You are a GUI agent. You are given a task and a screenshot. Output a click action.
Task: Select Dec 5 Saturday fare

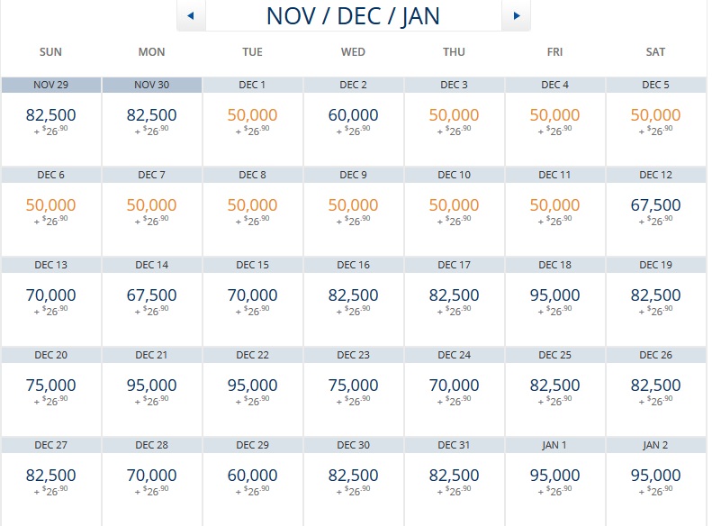tap(656, 115)
